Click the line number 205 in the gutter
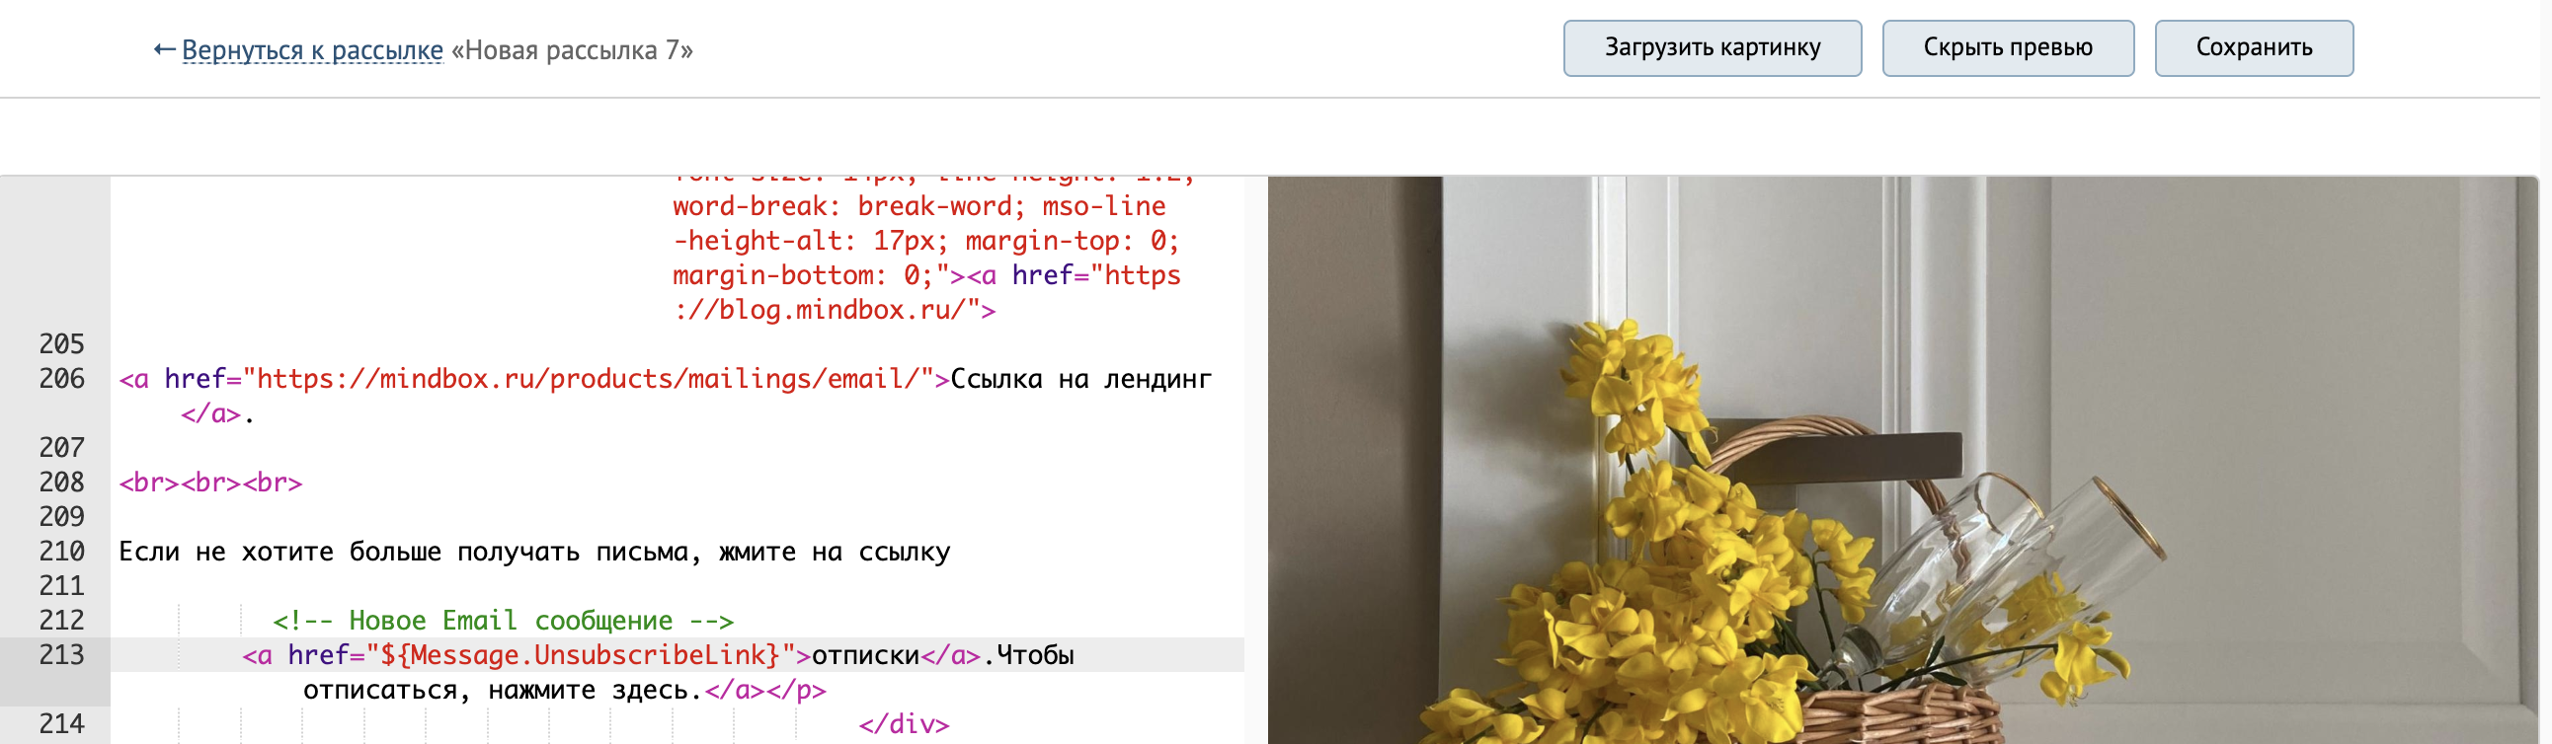This screenshot has height=744, width=2552. (x=61, y=344)
